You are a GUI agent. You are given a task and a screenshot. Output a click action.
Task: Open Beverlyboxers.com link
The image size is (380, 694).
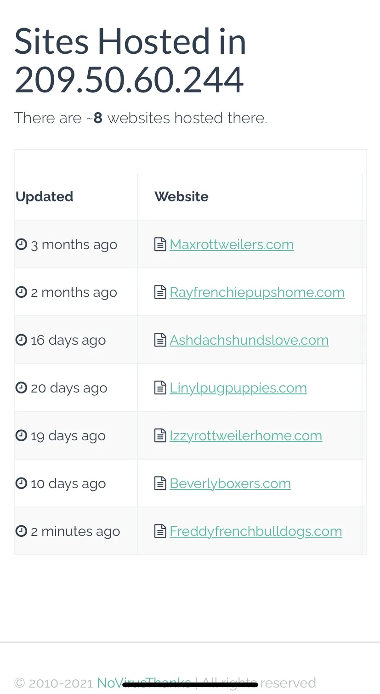coord(230,484)
